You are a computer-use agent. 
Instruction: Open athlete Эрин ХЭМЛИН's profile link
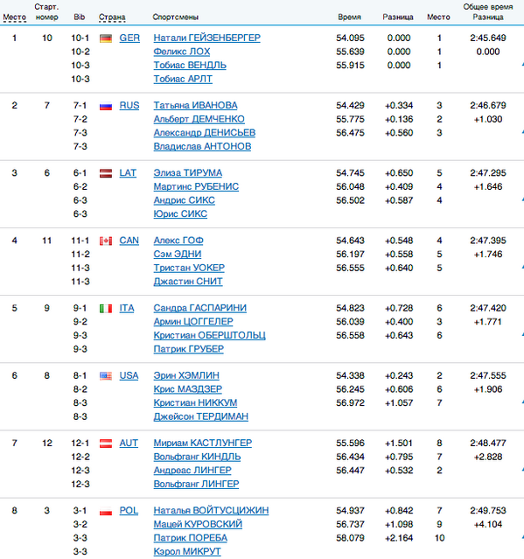(186, 375)
